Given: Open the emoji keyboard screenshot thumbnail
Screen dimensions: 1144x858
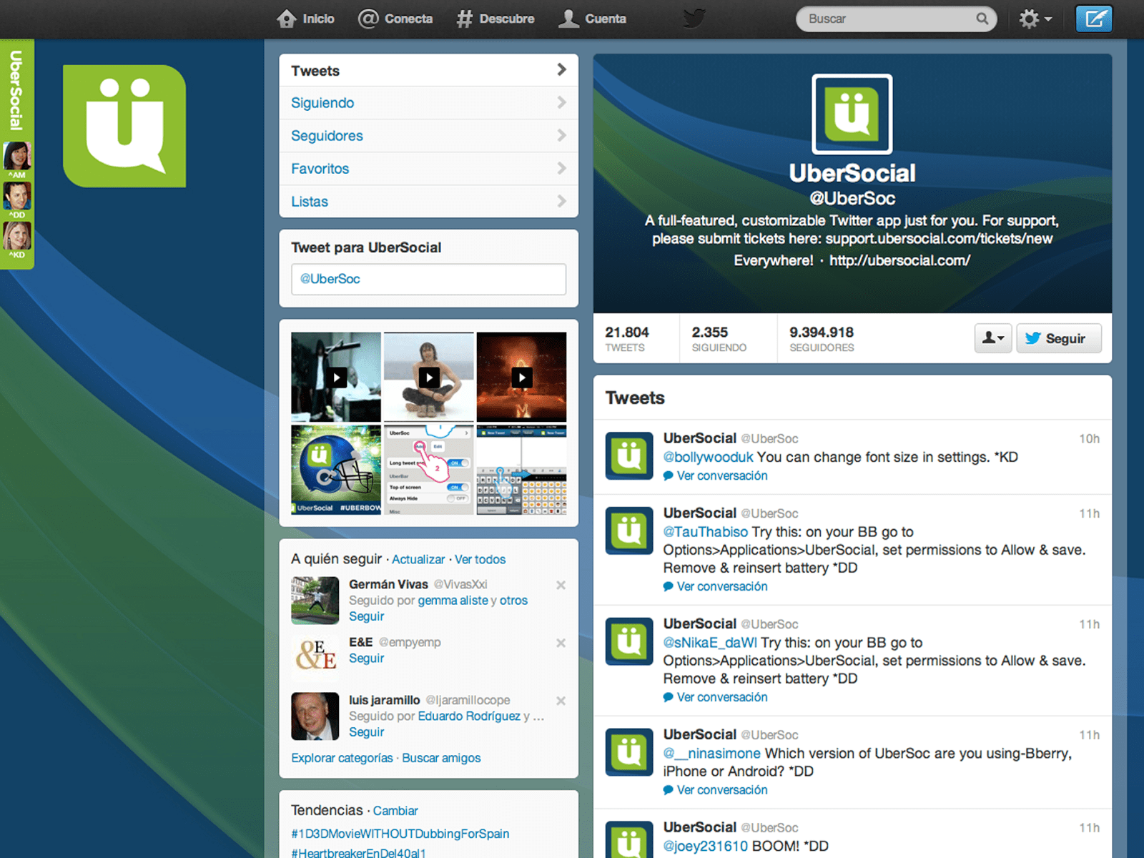Looking at the screenshot, I should point(521,470).
